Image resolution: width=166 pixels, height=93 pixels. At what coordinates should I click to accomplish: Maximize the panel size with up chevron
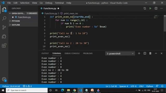(x=156, y=53)
